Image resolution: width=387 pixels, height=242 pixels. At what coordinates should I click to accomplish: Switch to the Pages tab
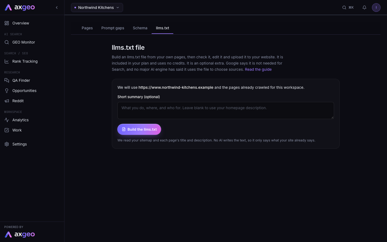[x=87, y=28]
